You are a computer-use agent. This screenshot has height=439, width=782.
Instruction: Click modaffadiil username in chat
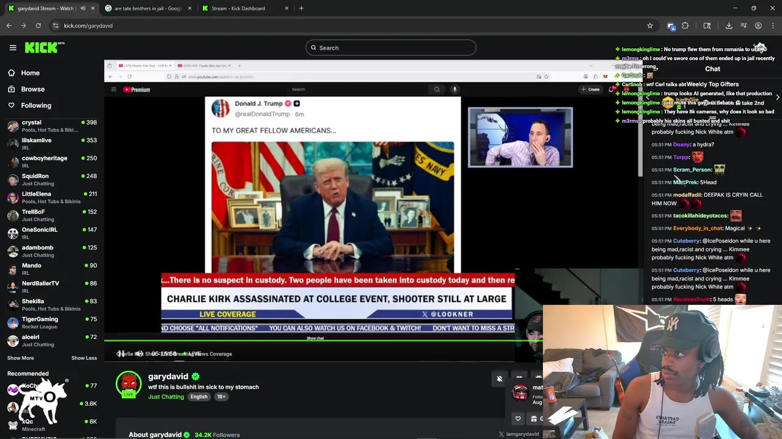[687, 195]
